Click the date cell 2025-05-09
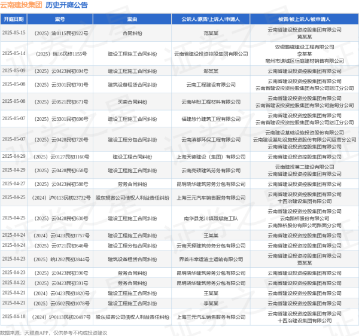The width and height of the screenshot is (359, 336). (14, 71)
